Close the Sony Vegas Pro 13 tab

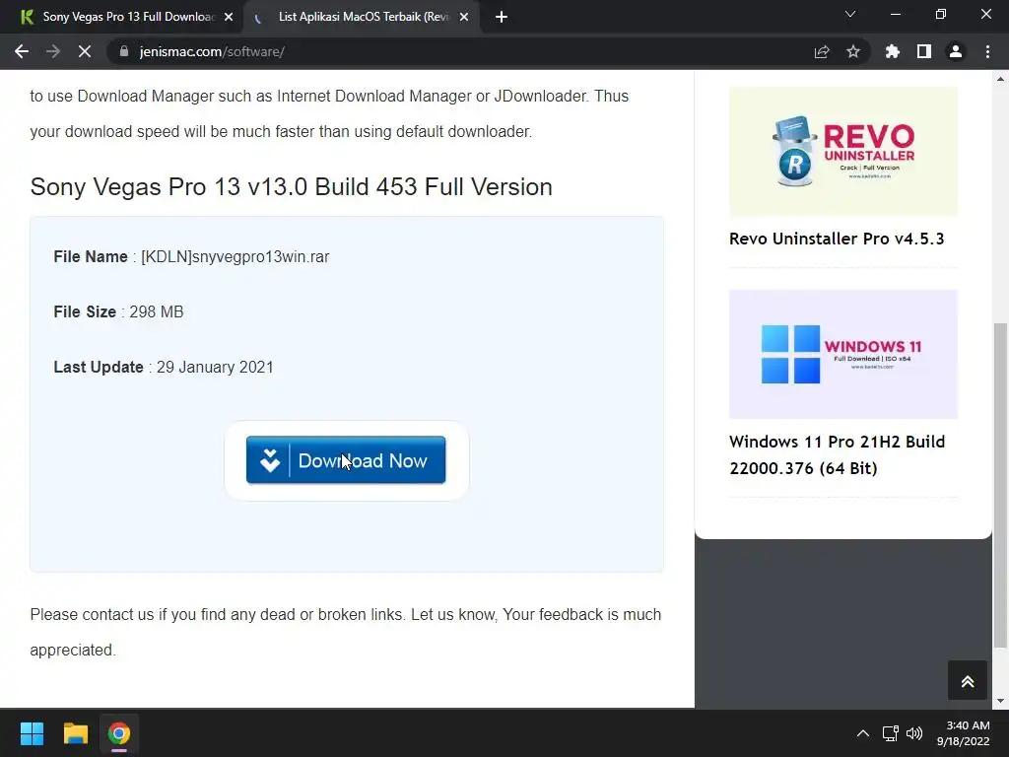point(229,17)
